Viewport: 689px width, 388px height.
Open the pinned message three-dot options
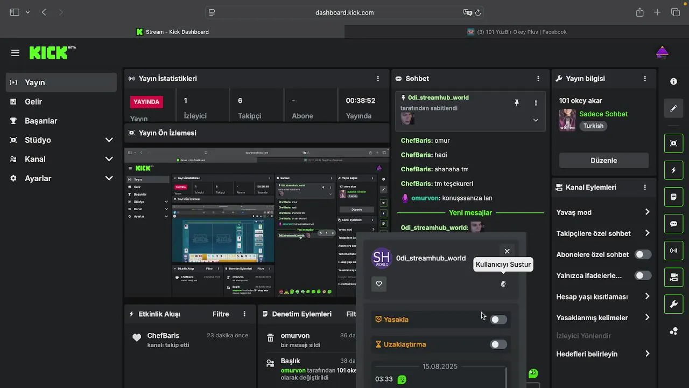coord(536,103)
